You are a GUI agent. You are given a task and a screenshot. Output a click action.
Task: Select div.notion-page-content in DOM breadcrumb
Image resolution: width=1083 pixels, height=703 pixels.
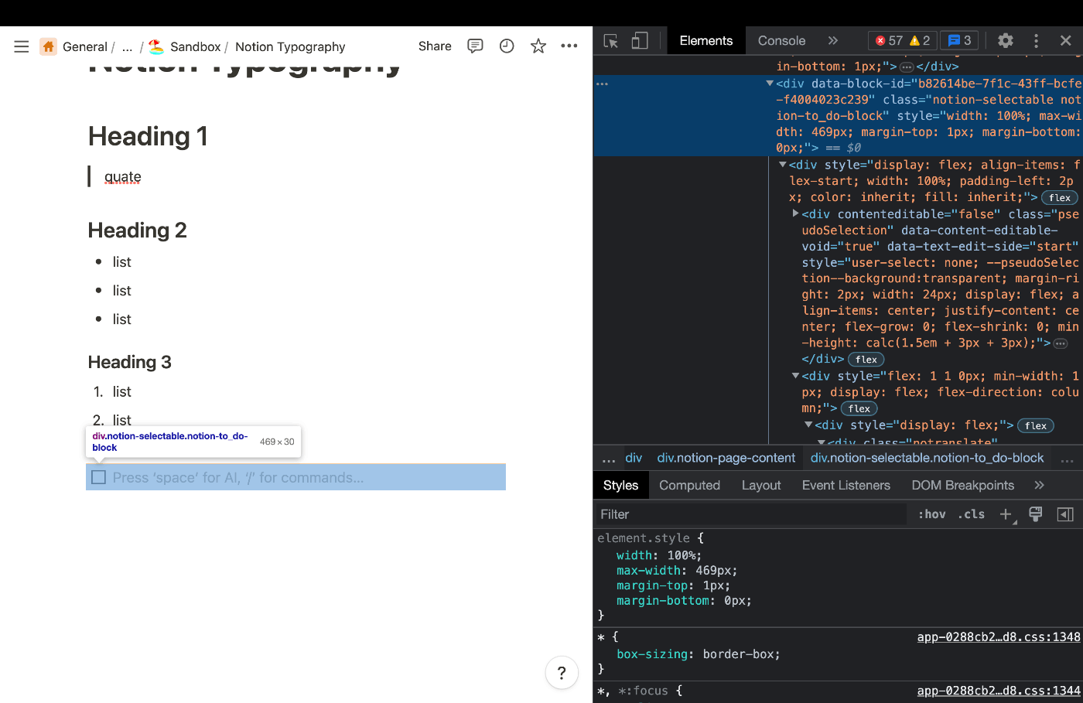coord(726,458)
